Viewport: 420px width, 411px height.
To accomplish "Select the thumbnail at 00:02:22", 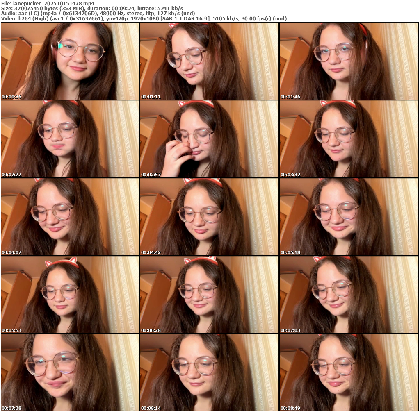I will point(70,139).
